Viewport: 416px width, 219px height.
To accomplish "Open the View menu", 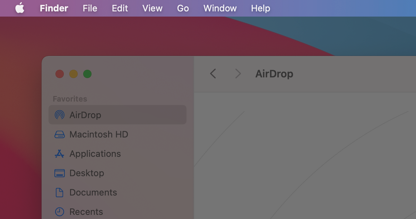I will coord(153,8).
